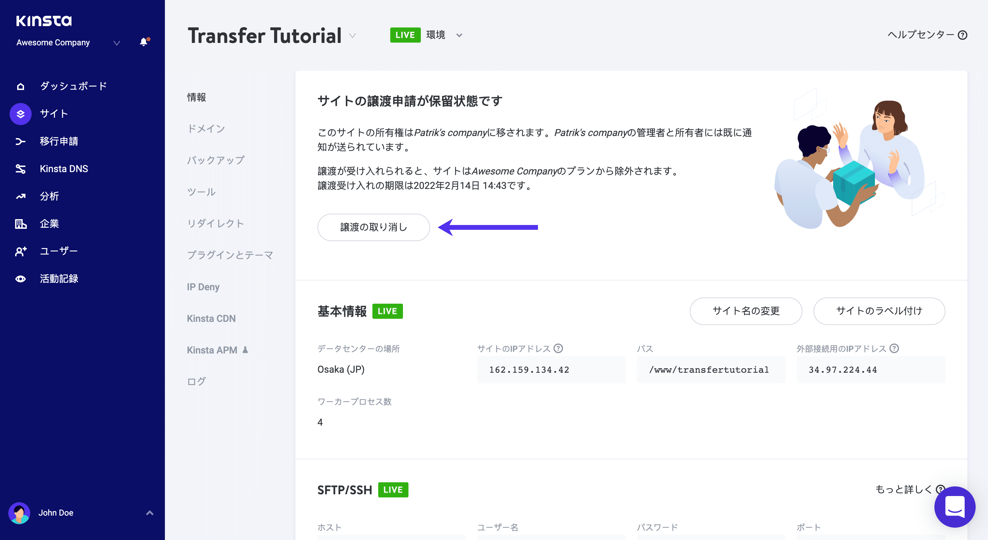This screenshot has width=988, height=540.
Task: Select the バックアップ tab
Action: [216, 160]
